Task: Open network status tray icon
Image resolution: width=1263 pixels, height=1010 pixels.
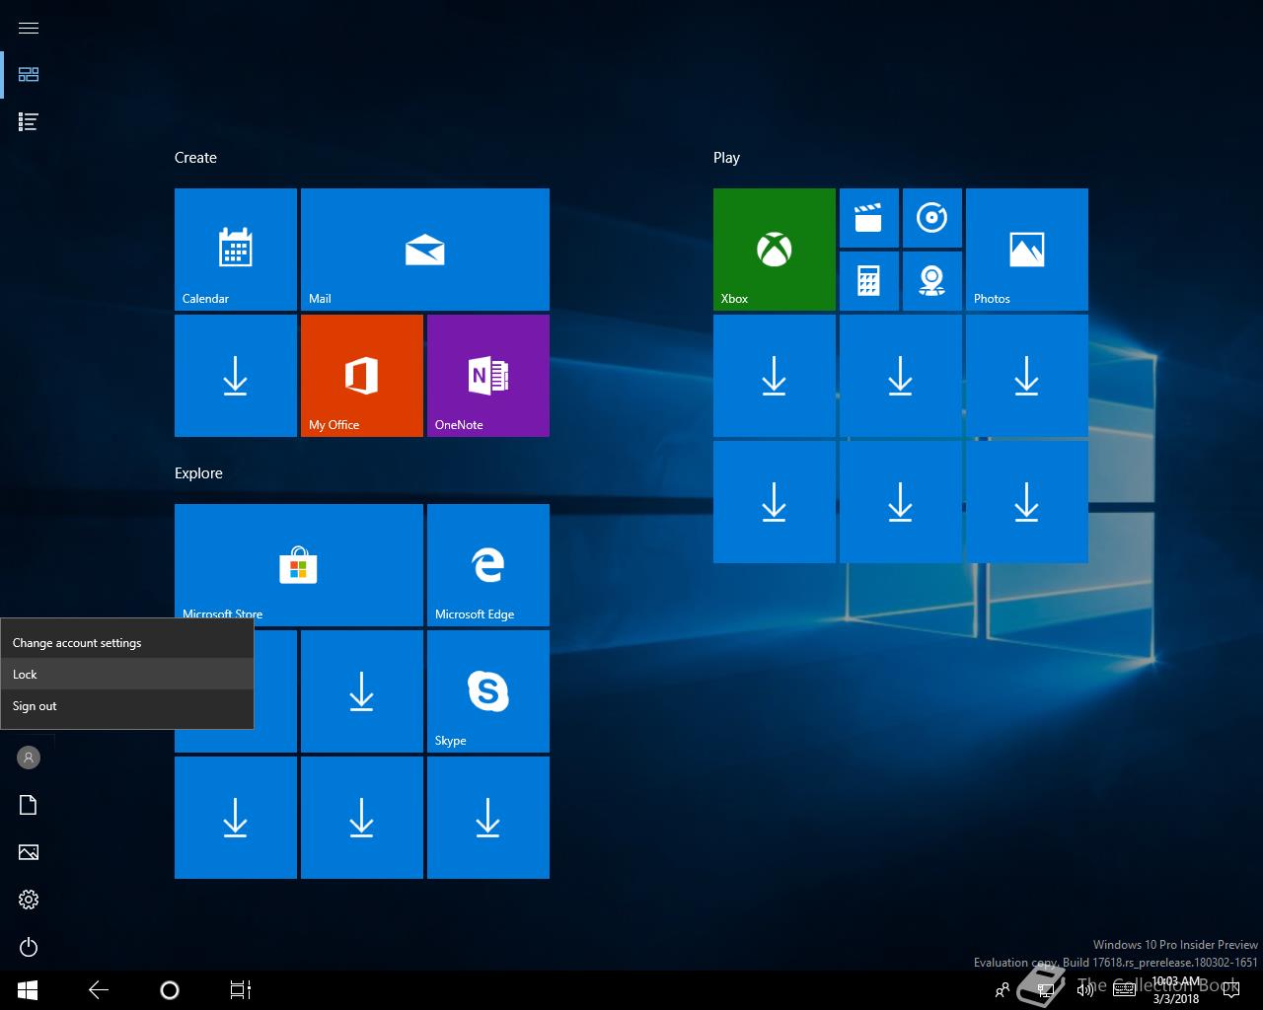Action: tap(1046, 990)
